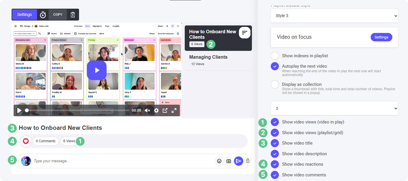Enable Show indexes in playlist
This screenshot has height=181, width=408.
tap(275, 56)
